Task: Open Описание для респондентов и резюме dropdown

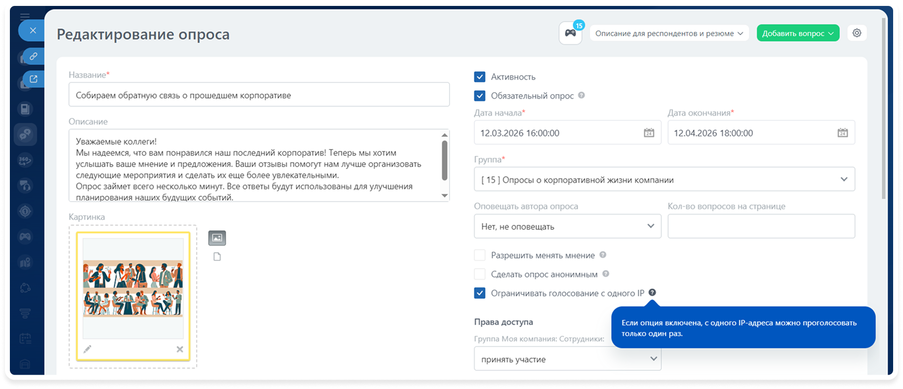Action: click(x=669, y=33)
